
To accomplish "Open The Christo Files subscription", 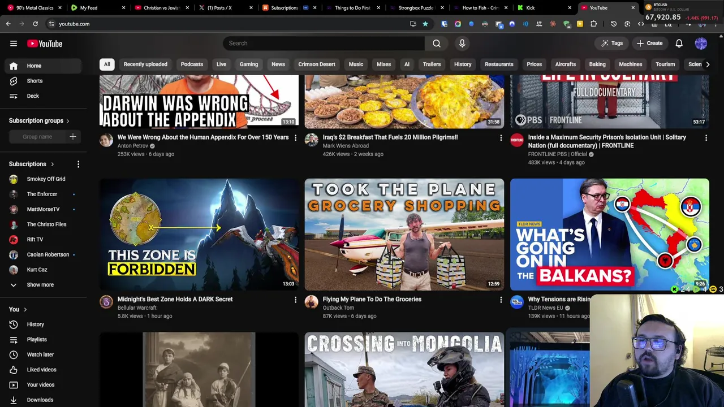I will click(43, 224).
